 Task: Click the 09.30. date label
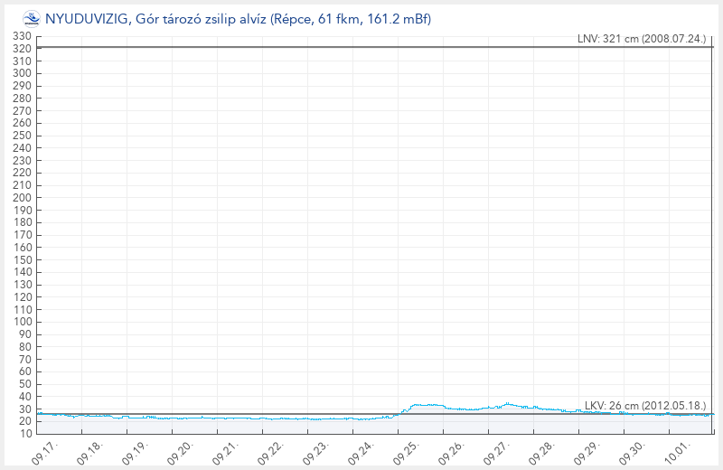point(632,451)
